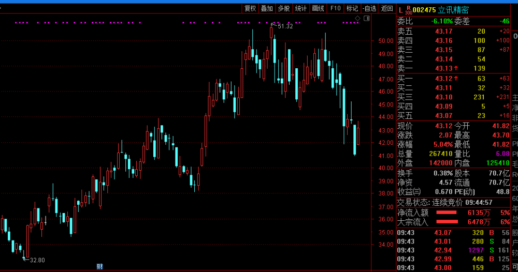Click the 标记 mark button
Viewport: 518px width, 272px height.
pos(352,9)
